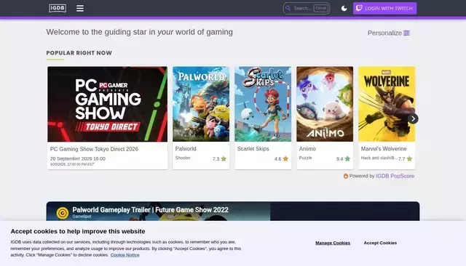466x266 pixels.
Task: Click Accept Cookies button
Action: click(380, 243)
